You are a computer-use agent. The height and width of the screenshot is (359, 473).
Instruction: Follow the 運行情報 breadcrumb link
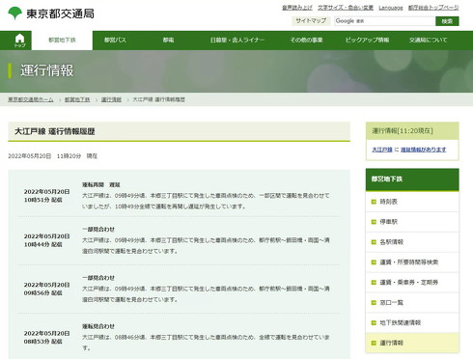[111, 99]
